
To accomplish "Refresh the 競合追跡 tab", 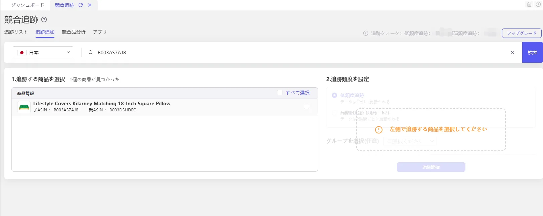I will click(81, 5).
